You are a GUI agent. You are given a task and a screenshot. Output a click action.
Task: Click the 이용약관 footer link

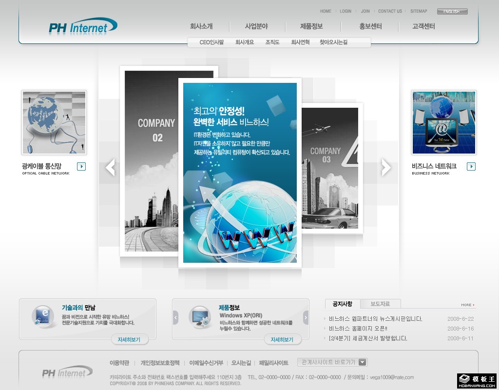click(x=119, y=363)
